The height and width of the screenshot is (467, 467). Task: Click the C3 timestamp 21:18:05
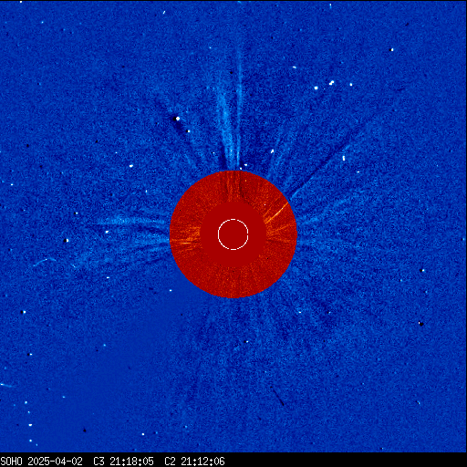(x=131, y=462)
